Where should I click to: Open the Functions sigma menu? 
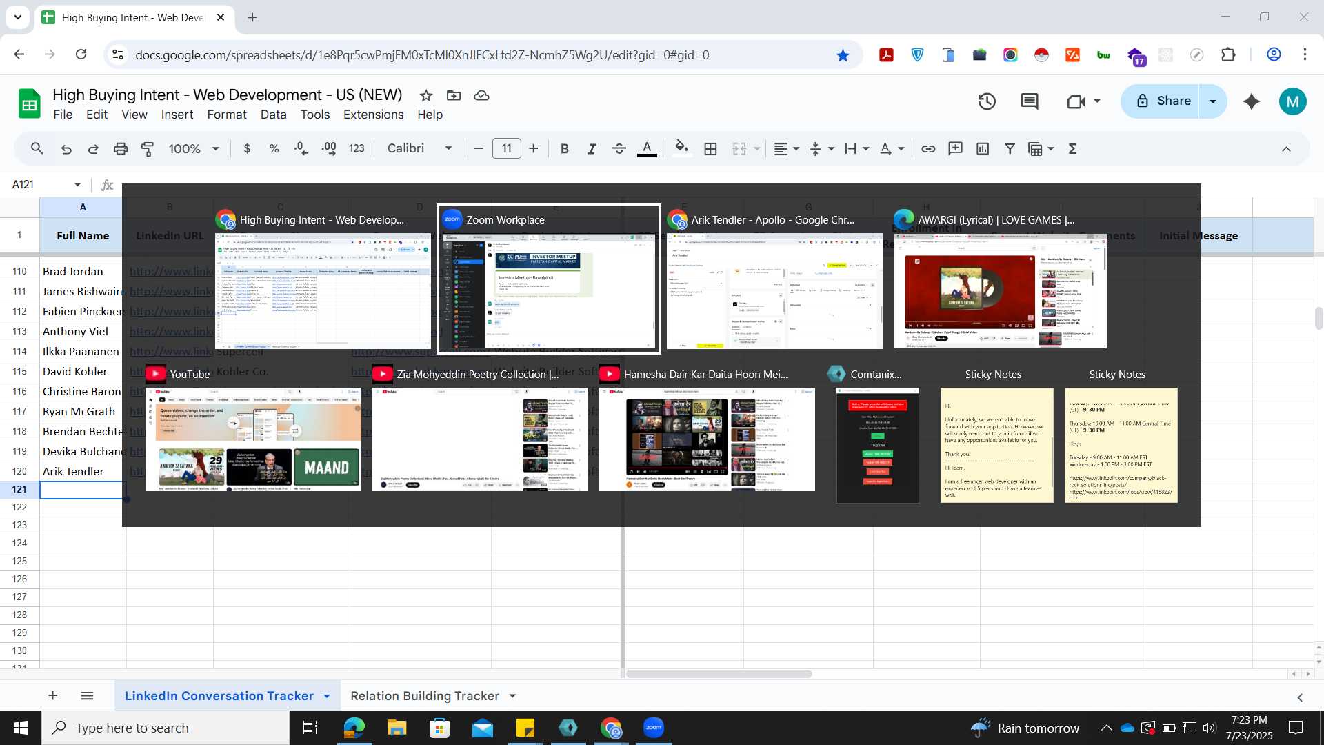1072,148
